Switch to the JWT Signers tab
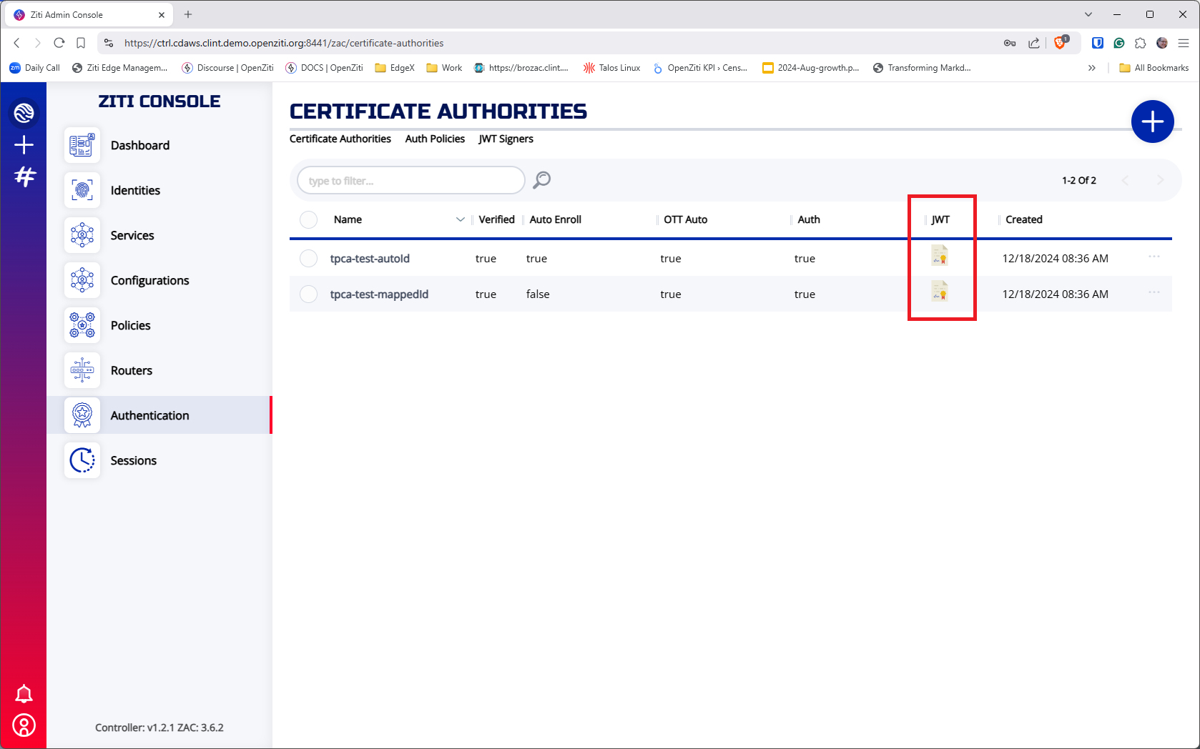Image resolution: width=1200 pixels, height=749 pixels. (x=506, y=139)
